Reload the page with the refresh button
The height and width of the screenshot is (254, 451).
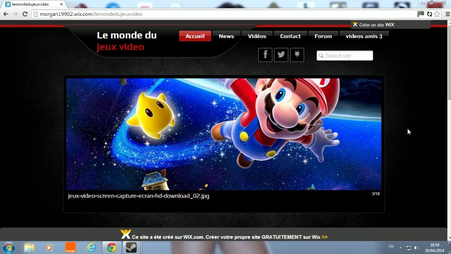point(25,14)
